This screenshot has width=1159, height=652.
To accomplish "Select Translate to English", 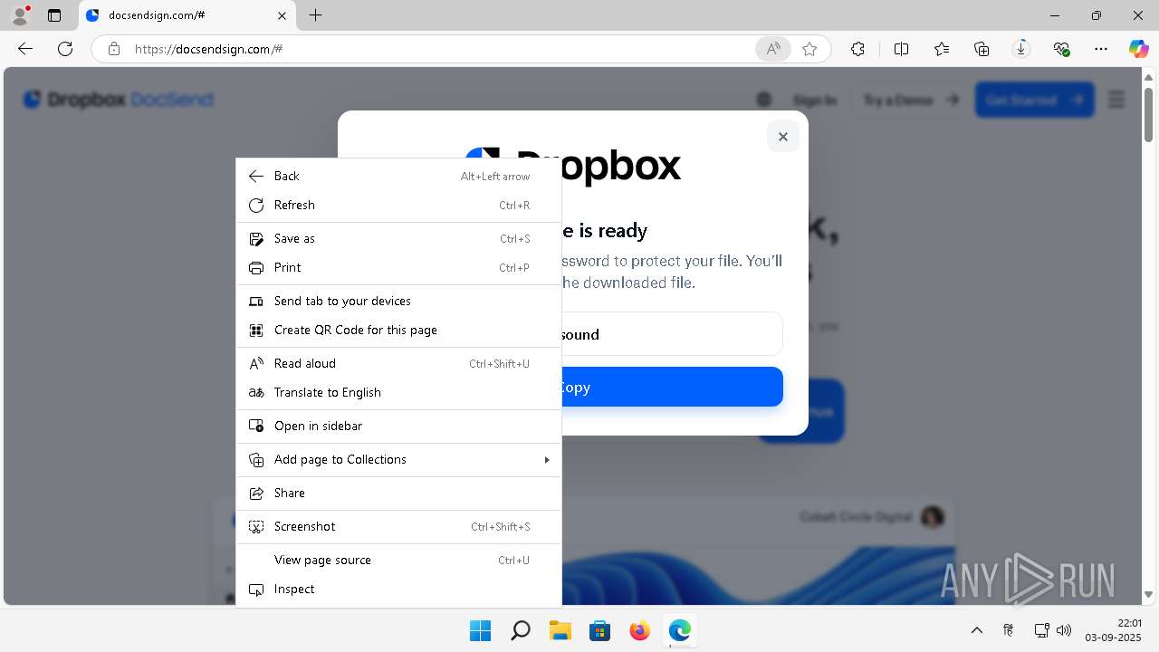I will [x=398, y=392].
